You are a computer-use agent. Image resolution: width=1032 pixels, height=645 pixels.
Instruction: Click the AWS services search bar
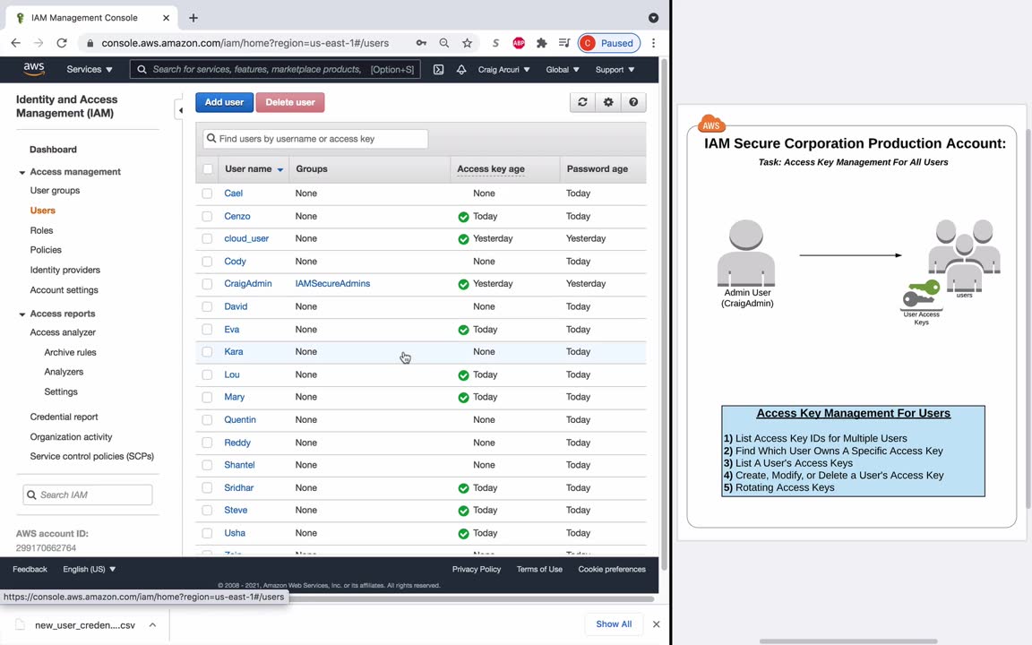pos(275,69)
